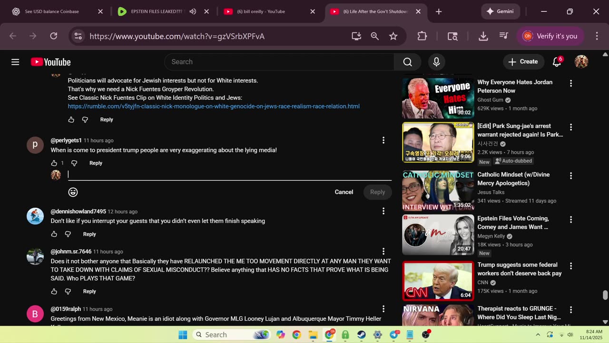Dislike the Nick Fuentes Groyper comment
This screenshot has width=609, height=343.
[x=85, y=120]
